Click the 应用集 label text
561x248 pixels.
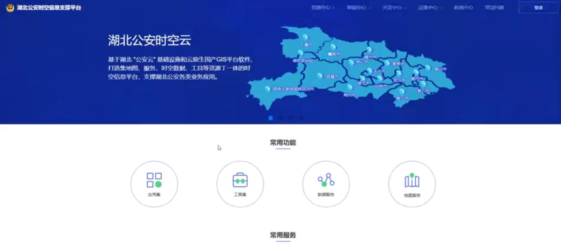[x=154, y=195]
